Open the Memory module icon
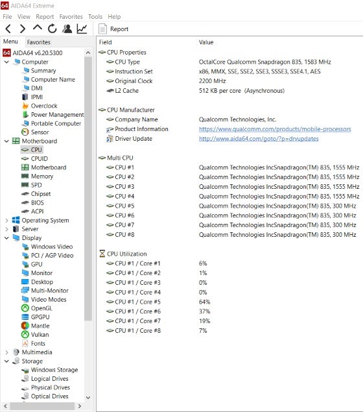Viewport: 363px width, 412px height. [x=25, y=176]
